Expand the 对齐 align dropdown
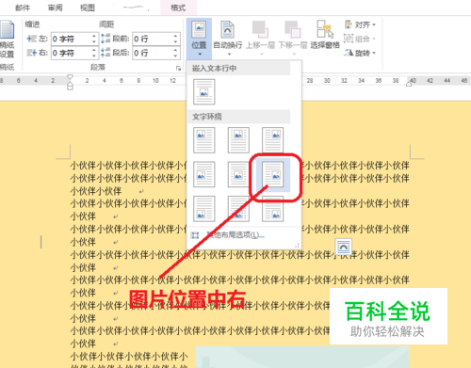 [360, 24]
